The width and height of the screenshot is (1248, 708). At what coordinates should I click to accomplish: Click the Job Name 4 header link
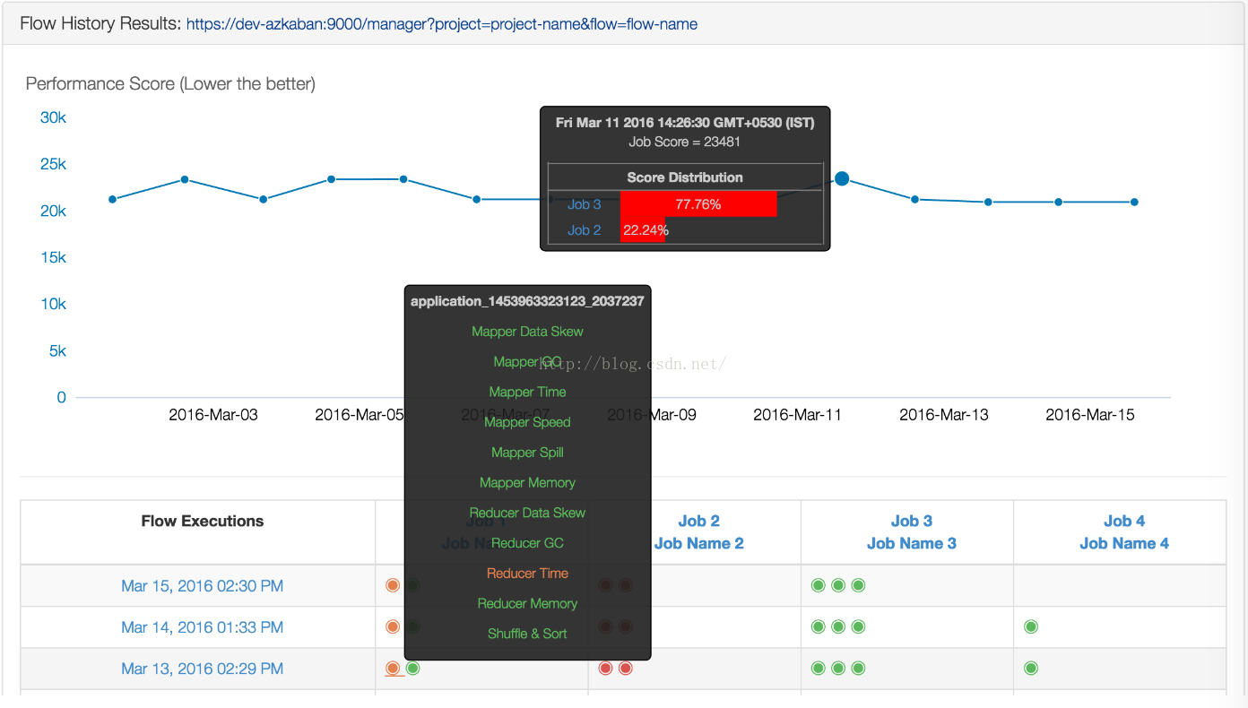click(x=1124, y=543)
